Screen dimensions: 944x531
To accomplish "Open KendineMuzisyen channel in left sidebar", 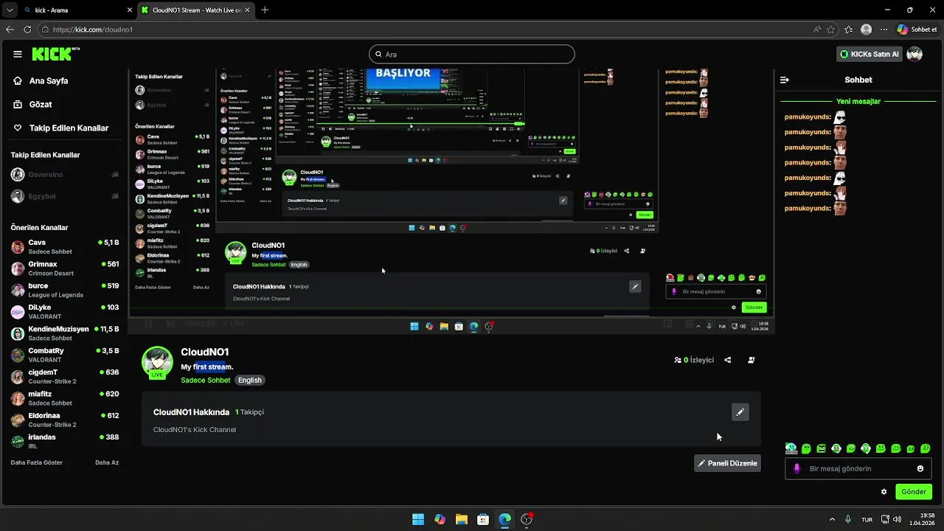I will point(64,333).
